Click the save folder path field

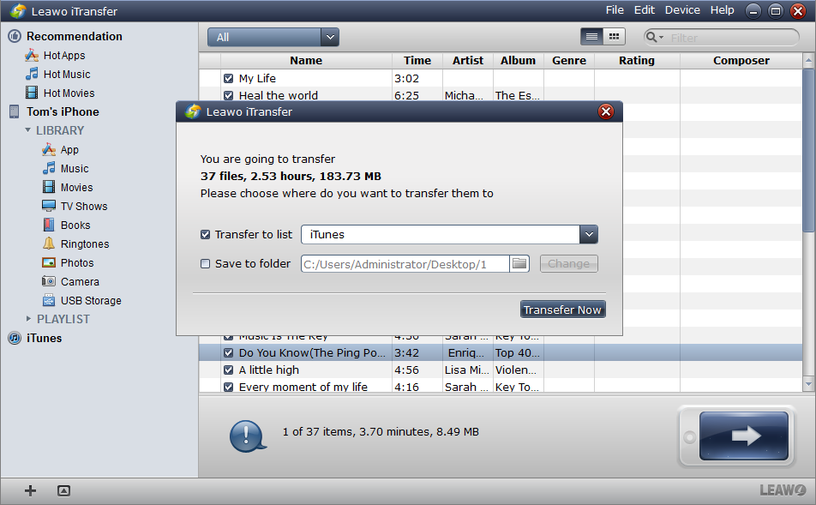pyautogui.click(x=405, y=264)
